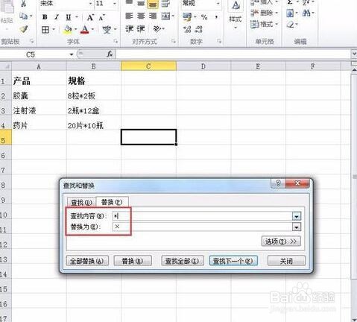Align text right
Screen dimensions: 357x322
coord(153,16)
